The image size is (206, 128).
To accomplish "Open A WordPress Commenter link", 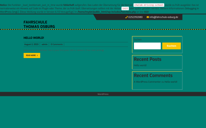I will (147, 82).
